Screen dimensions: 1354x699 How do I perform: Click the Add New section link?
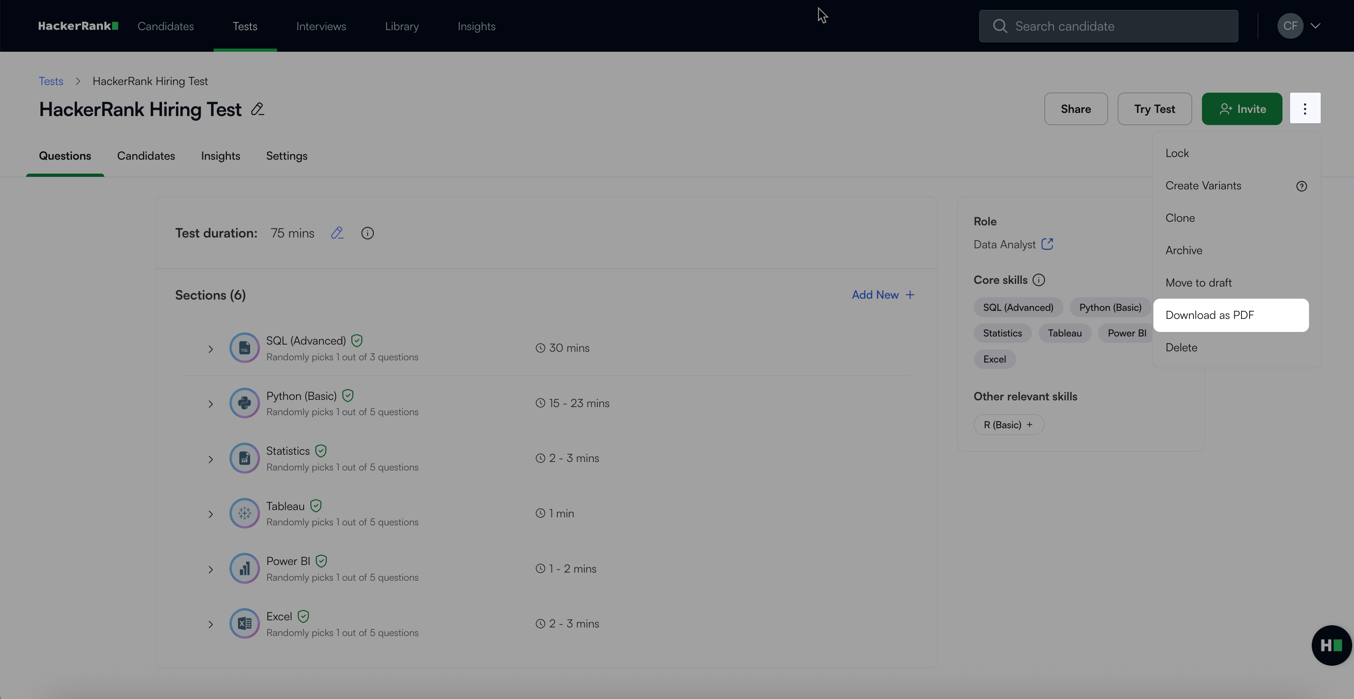tap(883, 295)
